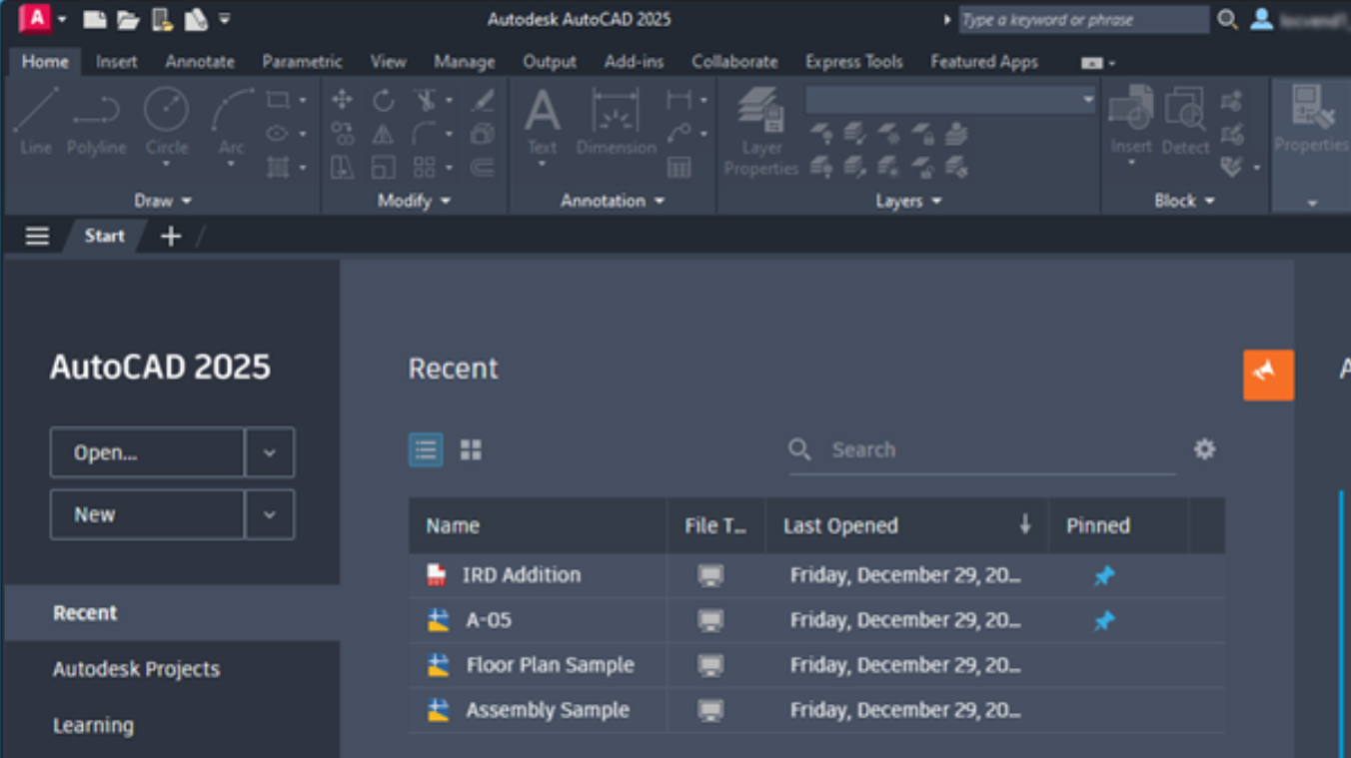Choose the Copy tool in Modify panel
Screen dimensions: 1351x758
342,134
